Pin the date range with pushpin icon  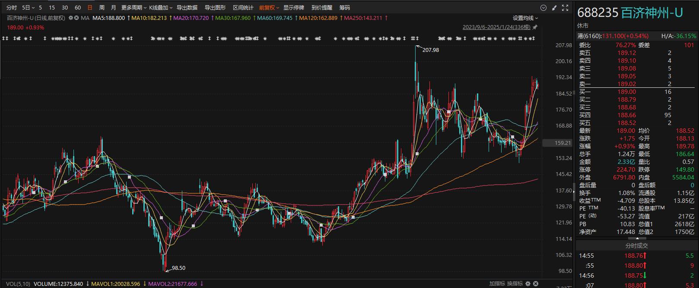click(x=535, y=27)
